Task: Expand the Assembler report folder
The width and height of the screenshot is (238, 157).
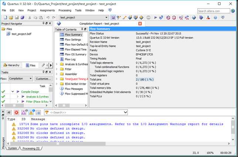Action: point(57,74)
